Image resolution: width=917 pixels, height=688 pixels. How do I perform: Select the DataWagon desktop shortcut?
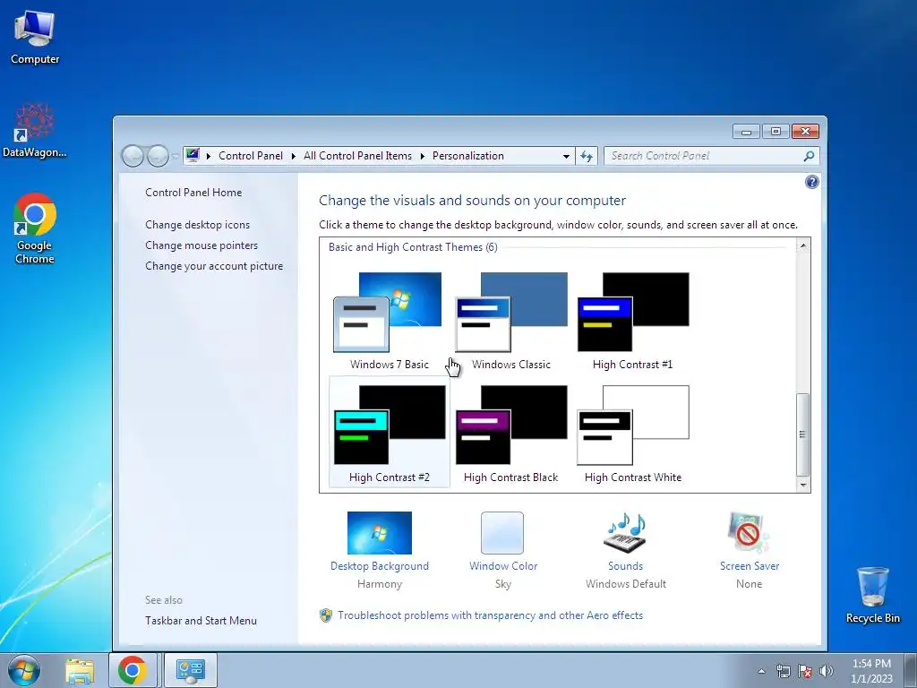pos(35,131)
